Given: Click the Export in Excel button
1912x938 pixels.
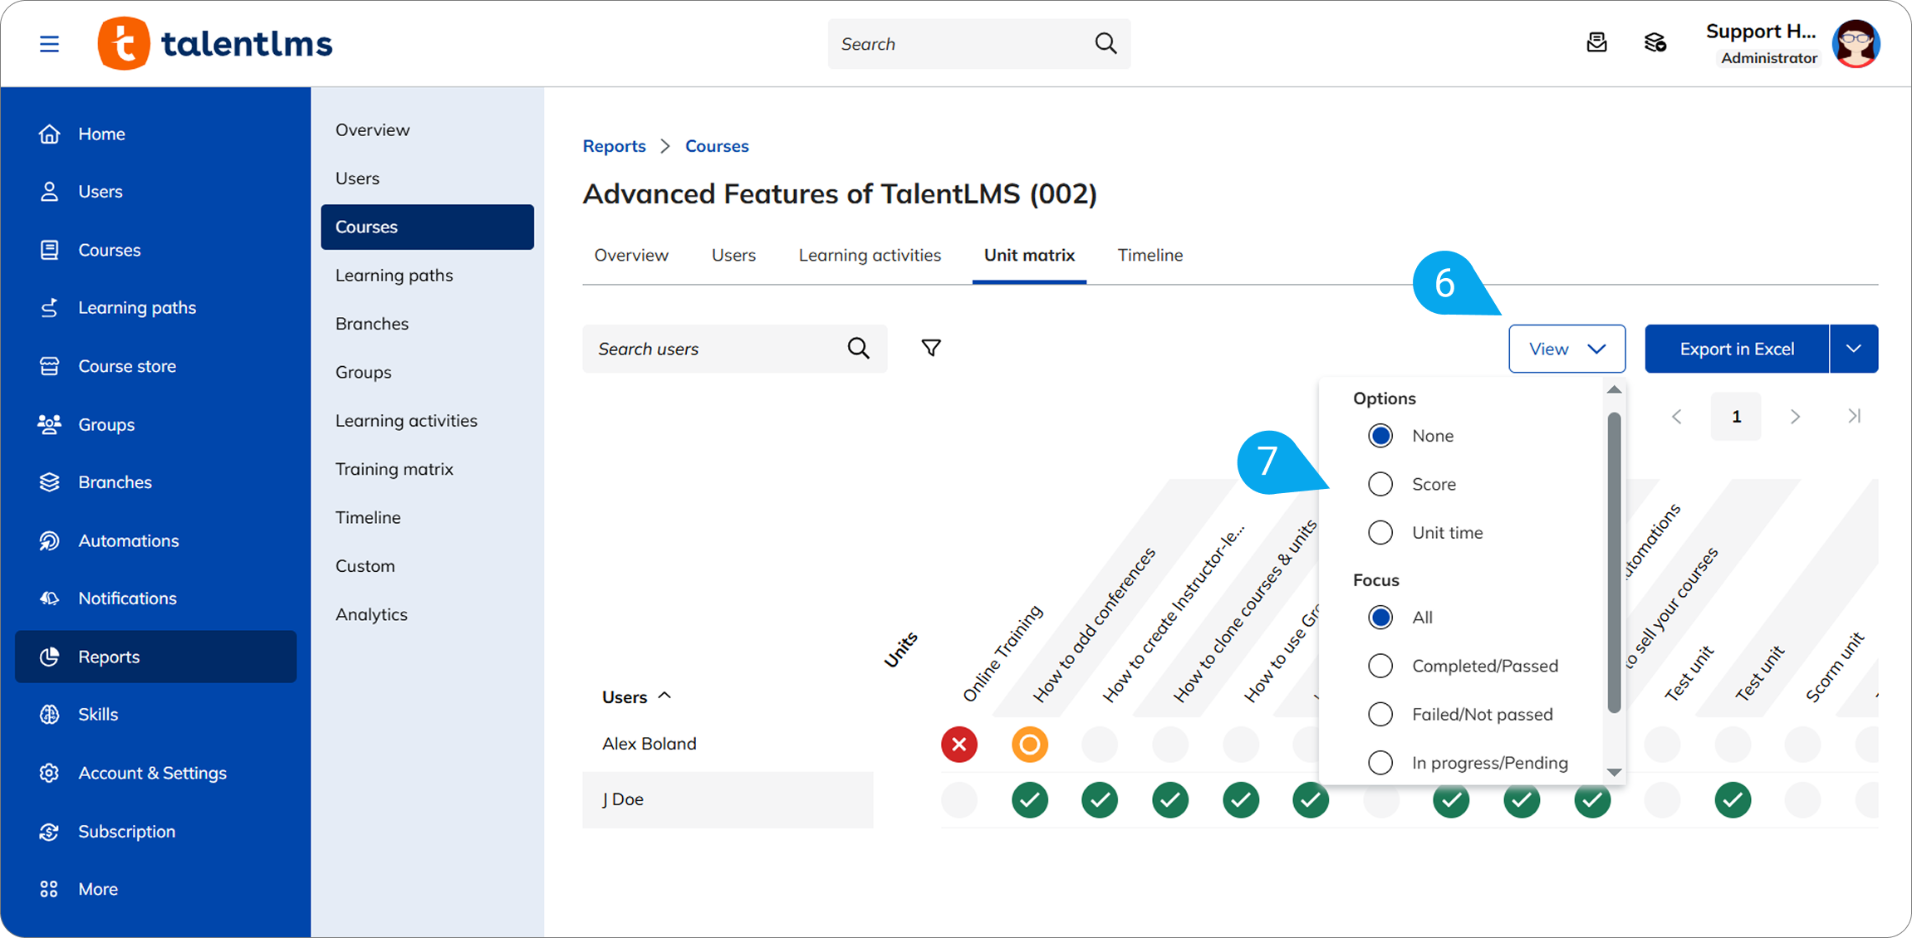Looking at the screenshot, I should [x=1736, y=349].
